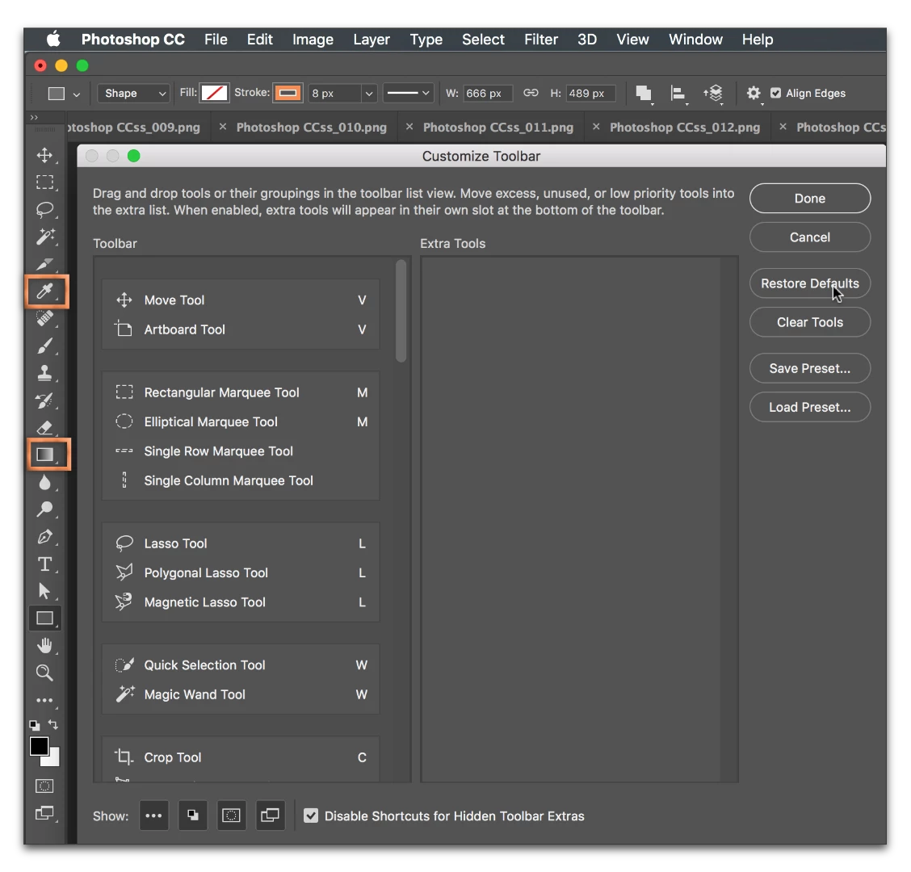Switch to Photoshop CCss_010.png tab
Image resolution: width=911 pixels, height=872 pixels.
click(312, 128)
